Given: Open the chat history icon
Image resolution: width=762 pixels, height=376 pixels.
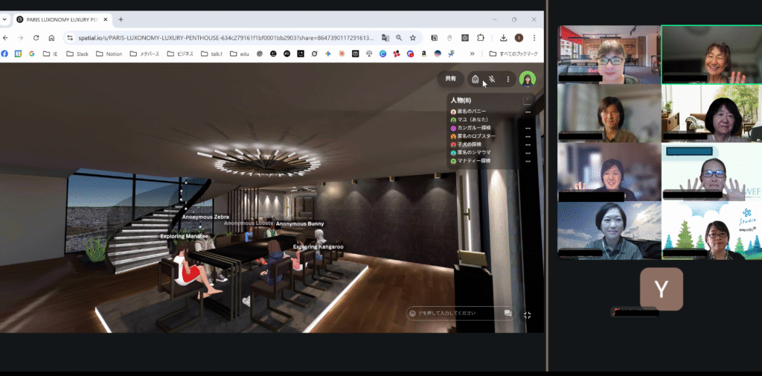Looking at the screenshot, I should (x=508, y=313).
